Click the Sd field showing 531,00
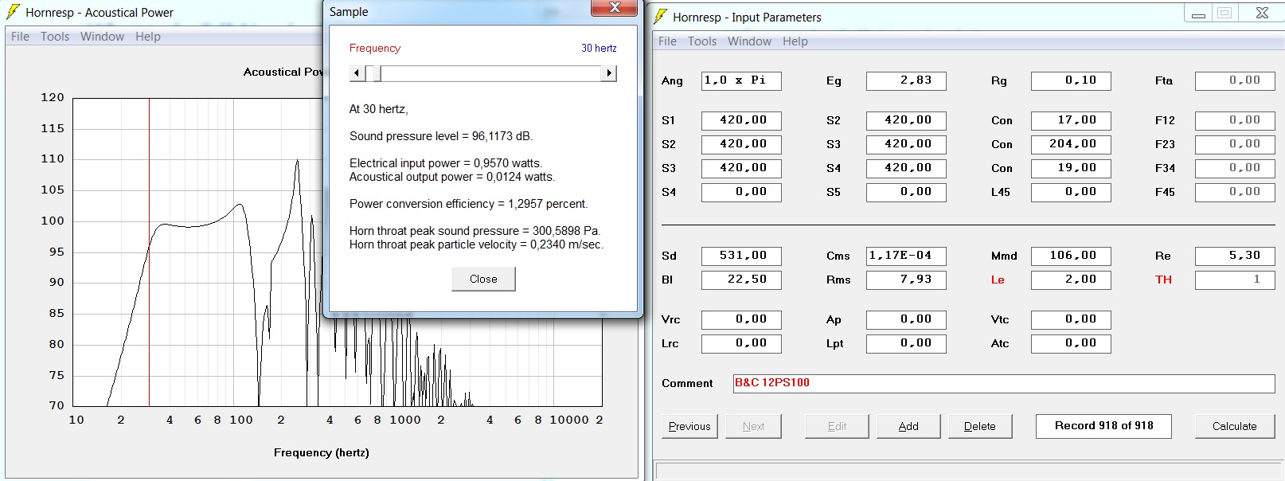The width and height of the screenshot is (1285, 481). (741, 256)
